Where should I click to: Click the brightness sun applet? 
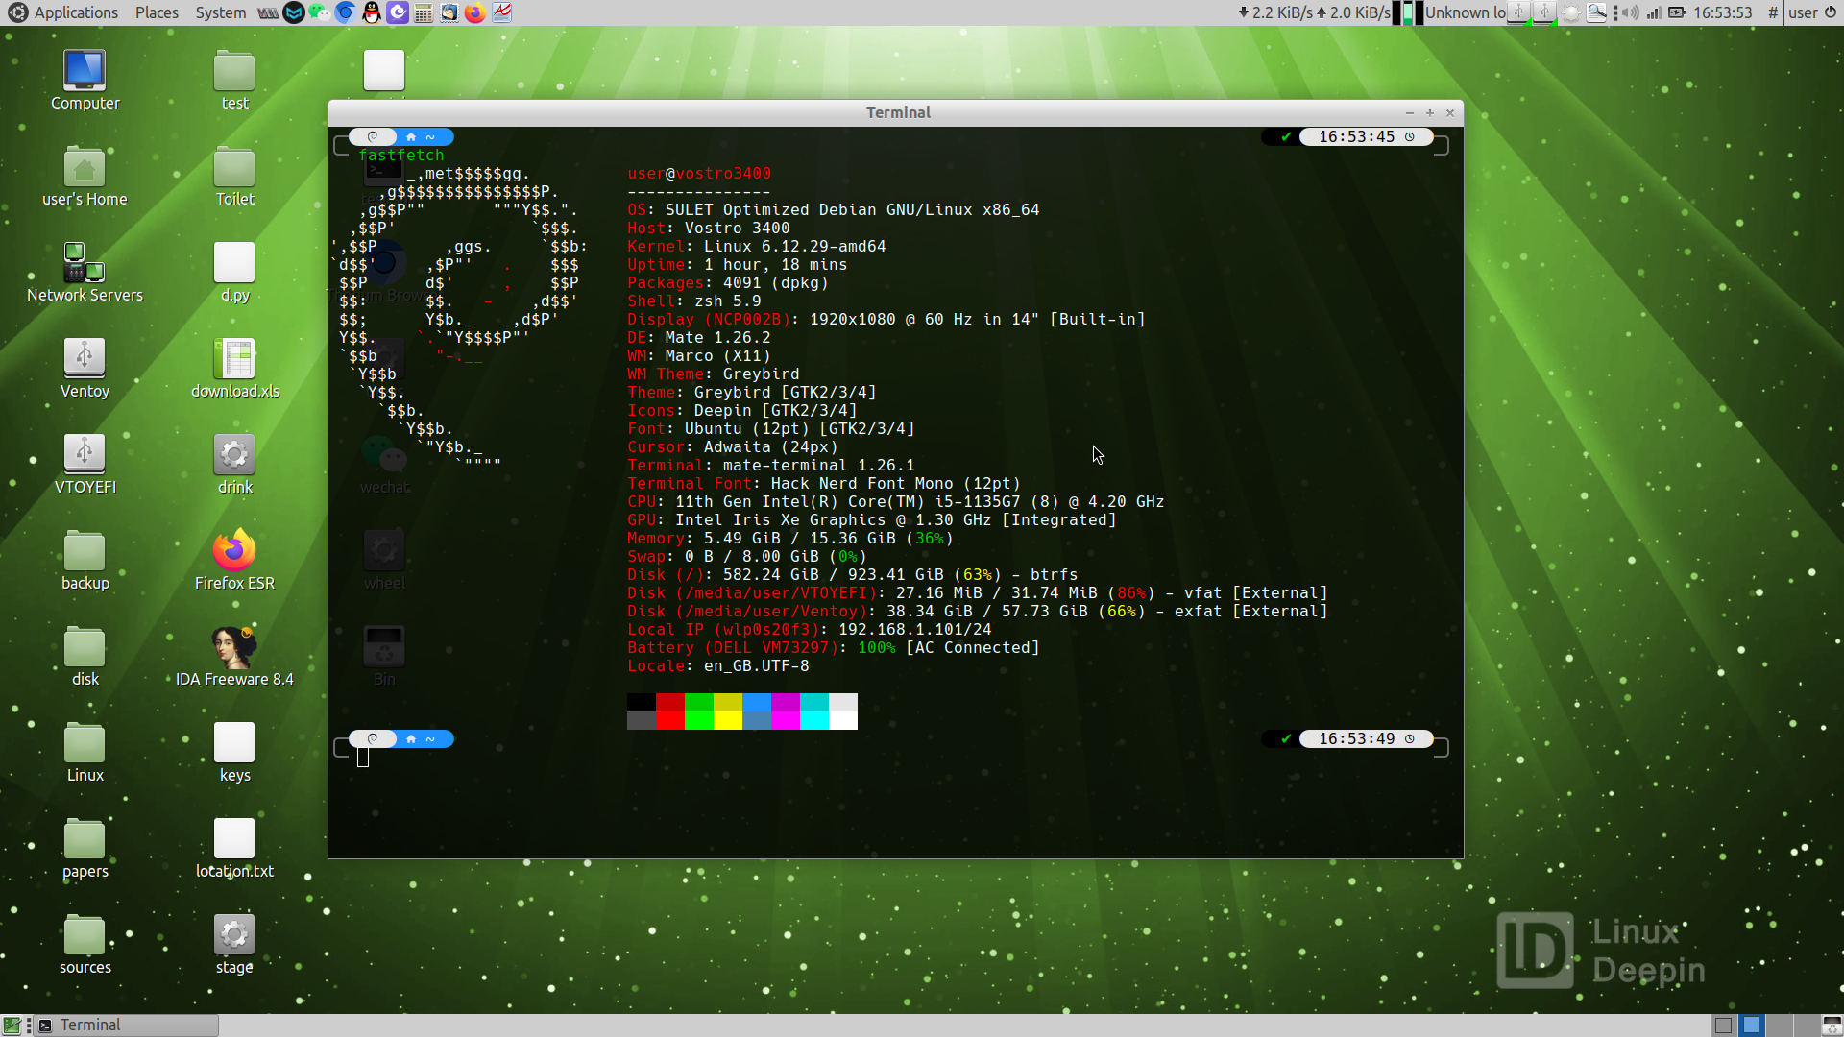[1571, 12]
